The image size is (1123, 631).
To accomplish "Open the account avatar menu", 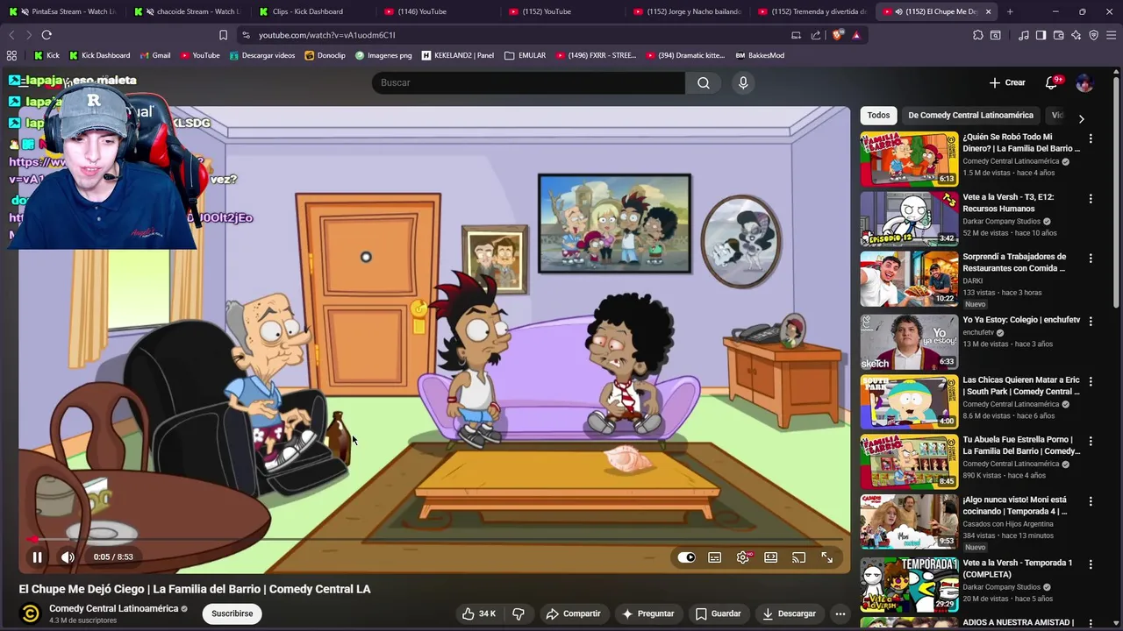I will click(x=1084, y=82).
